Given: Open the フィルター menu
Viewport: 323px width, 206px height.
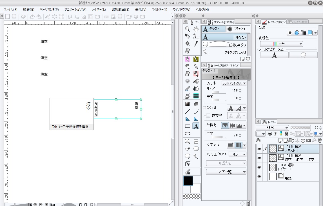Looking at the screenshot, I should pos(159,9).
